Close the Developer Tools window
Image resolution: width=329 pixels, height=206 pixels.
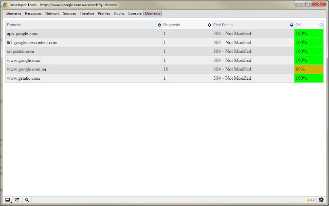pyautogui.click(x=319, y=4)
